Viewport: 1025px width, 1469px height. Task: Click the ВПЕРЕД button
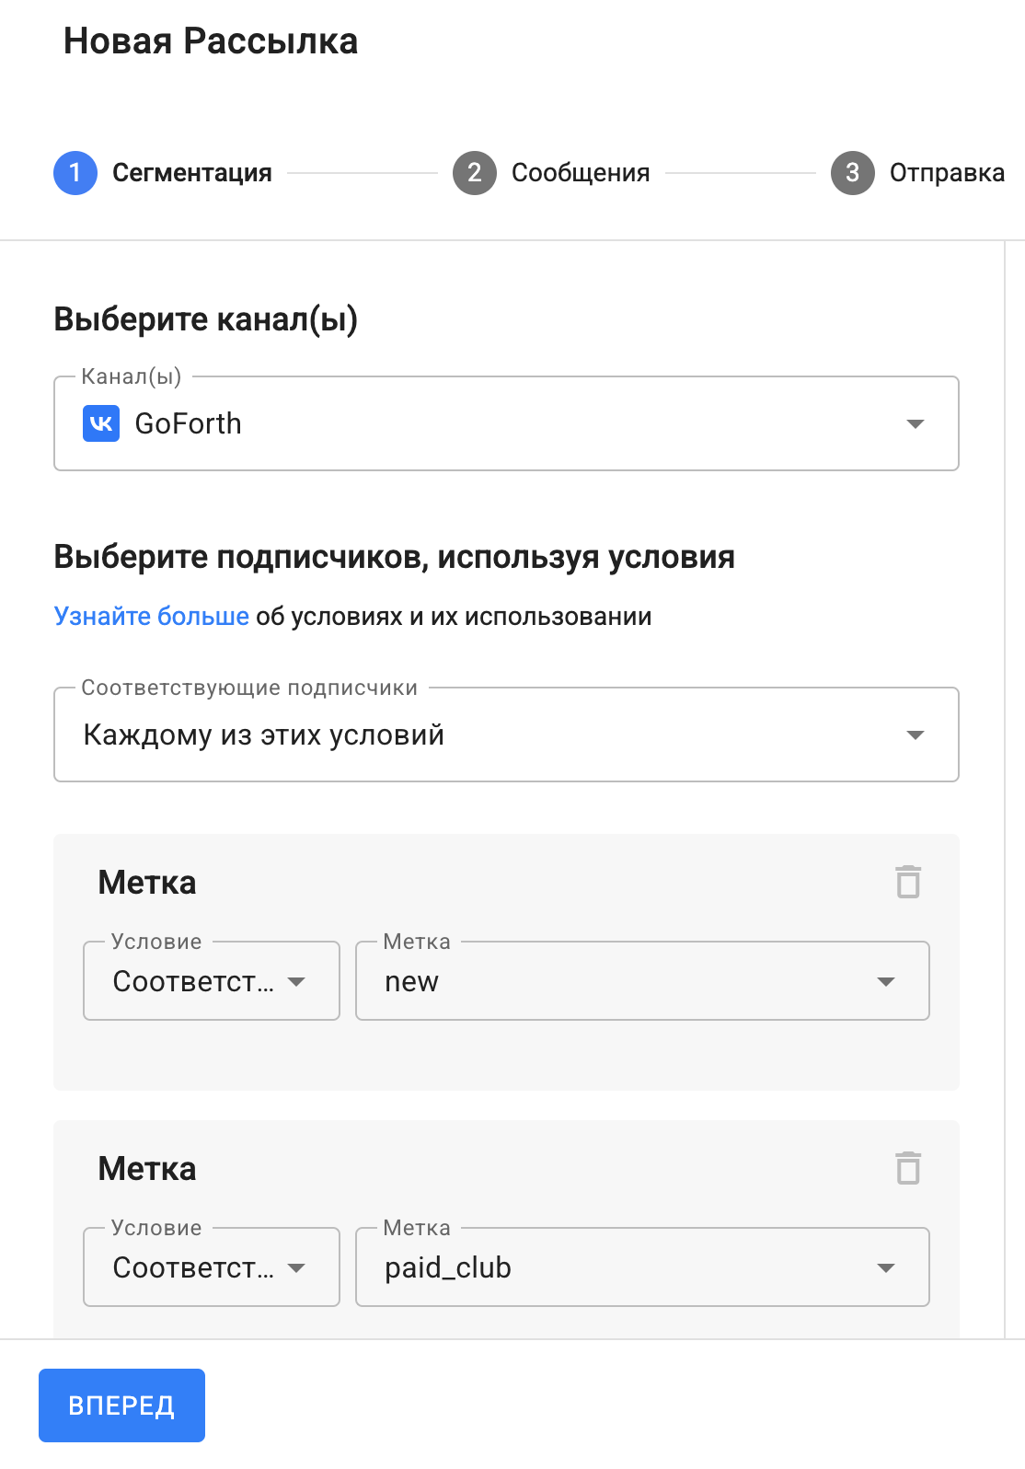tap(121, 1405)
